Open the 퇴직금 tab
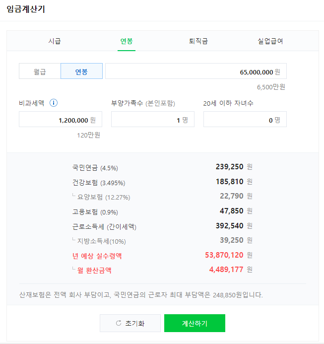 (198, 41)
